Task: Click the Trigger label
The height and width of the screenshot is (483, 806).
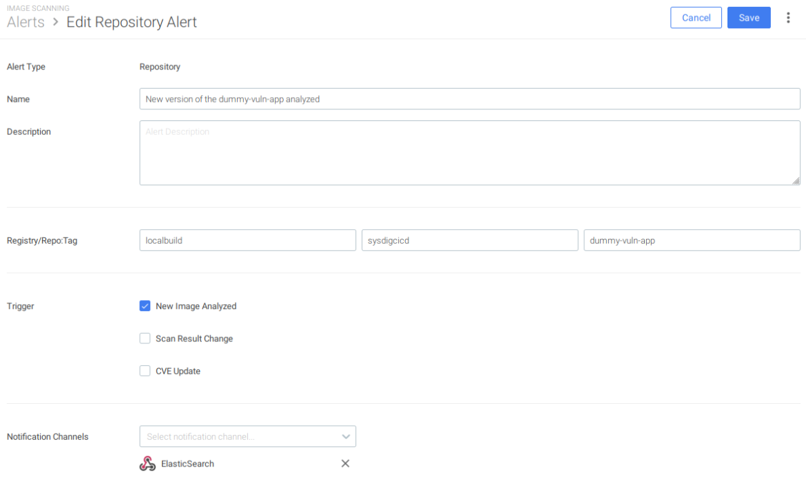Action: pyautogui.click(x=21, y=306)
